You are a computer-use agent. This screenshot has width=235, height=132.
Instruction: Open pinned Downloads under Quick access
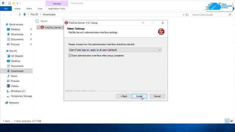[x=17, y=34]
